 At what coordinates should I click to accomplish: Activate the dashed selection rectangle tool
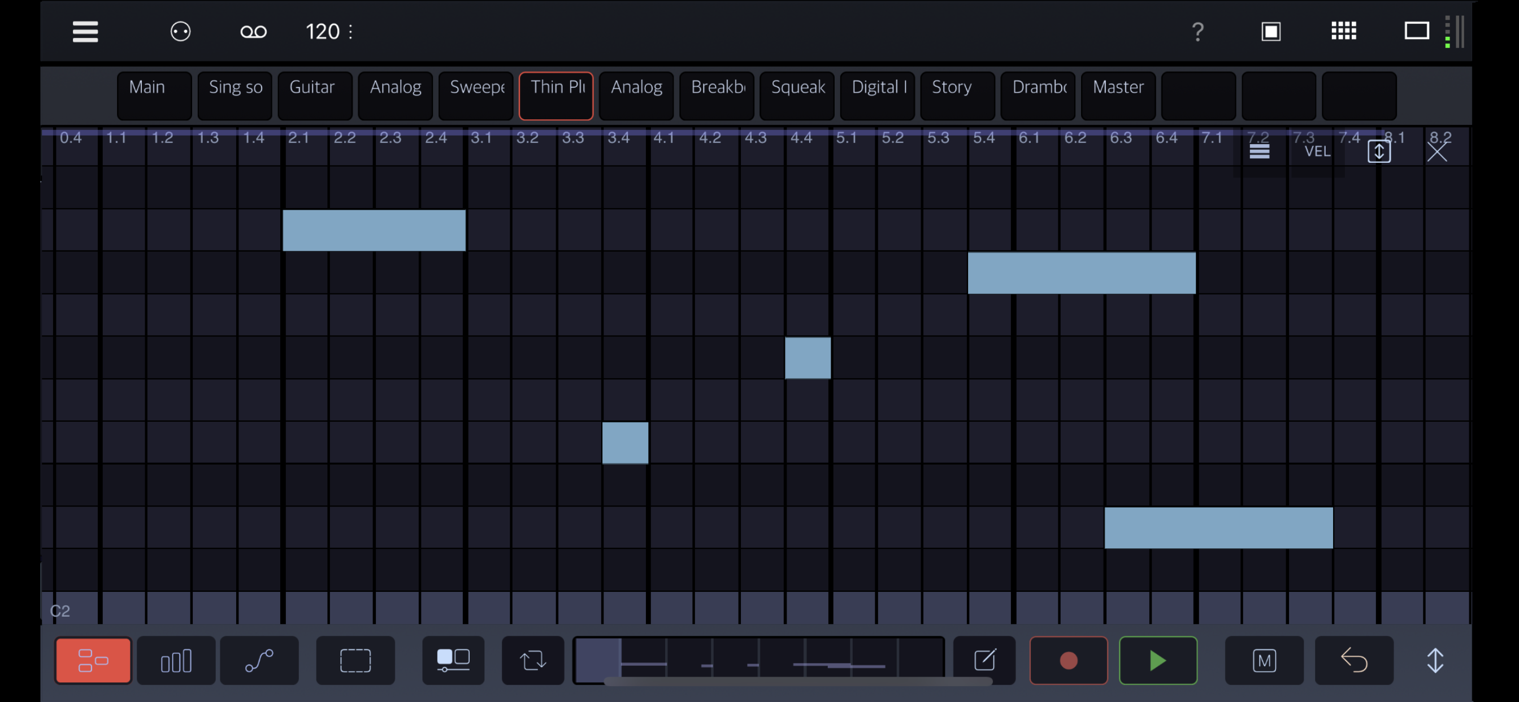355,660
